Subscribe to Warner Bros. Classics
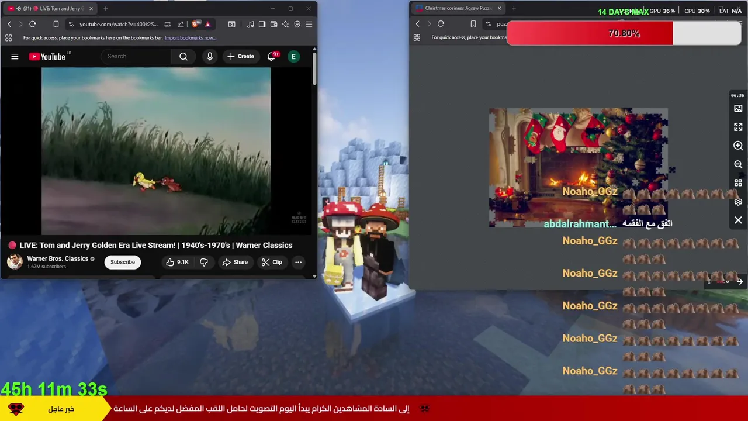The width and height of the screenshot is (748, 421). point(123,262)
